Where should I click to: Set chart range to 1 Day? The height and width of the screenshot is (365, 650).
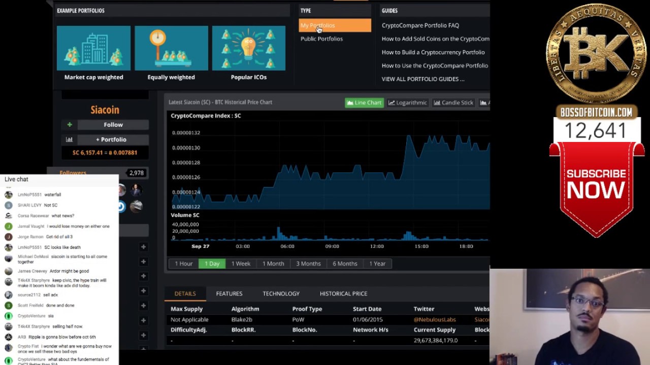pyautogui.click(x=212, y=264)
